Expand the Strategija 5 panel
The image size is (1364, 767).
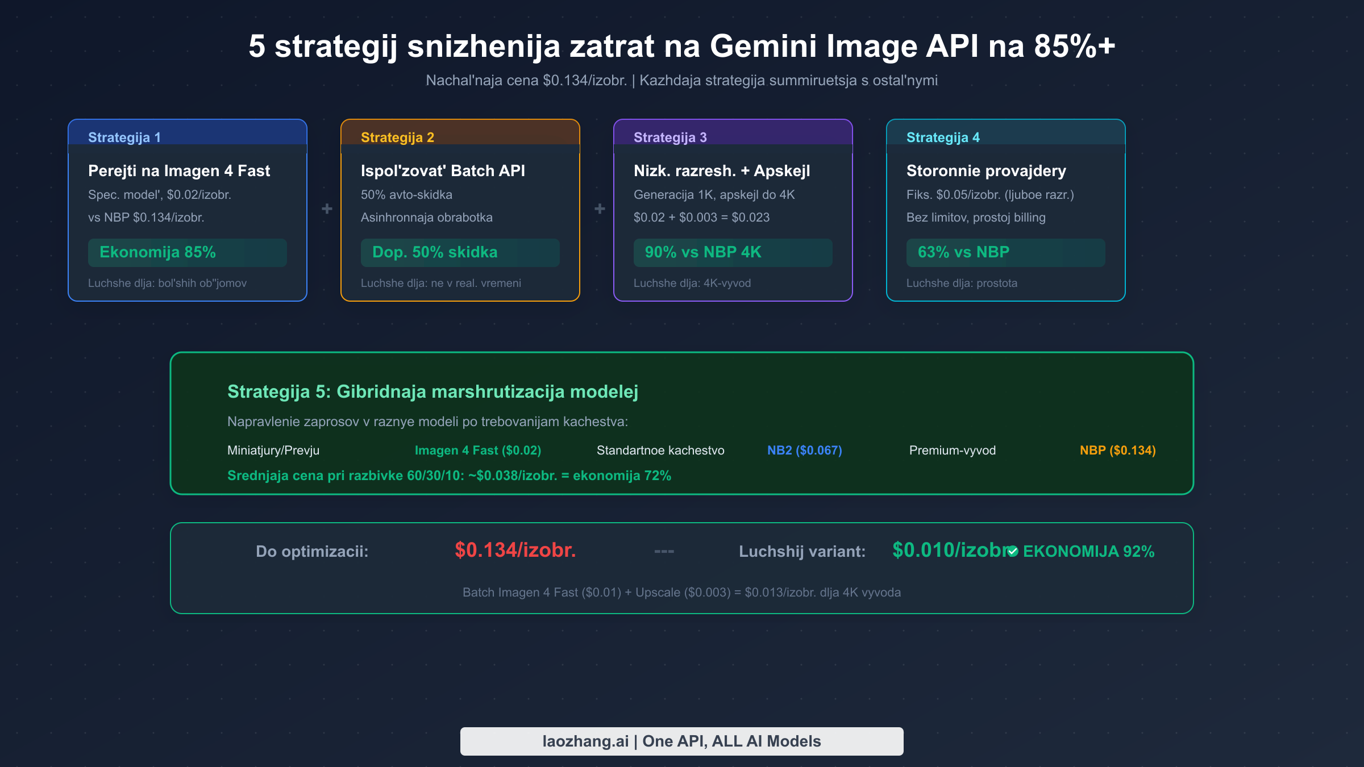coord(682,424)
